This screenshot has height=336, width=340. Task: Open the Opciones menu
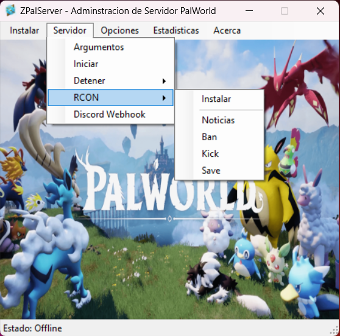pos(119,30)
